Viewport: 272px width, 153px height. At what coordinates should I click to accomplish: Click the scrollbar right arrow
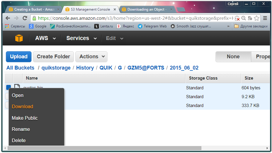pos(267,148)
